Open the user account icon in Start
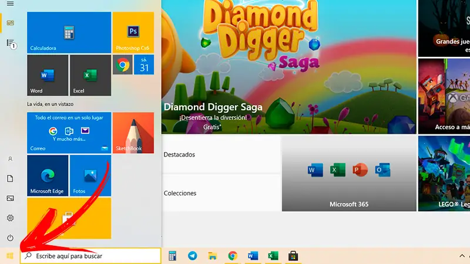 (x=10, y=159)
